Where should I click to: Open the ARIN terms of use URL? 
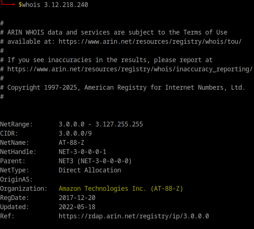[150, 42]
